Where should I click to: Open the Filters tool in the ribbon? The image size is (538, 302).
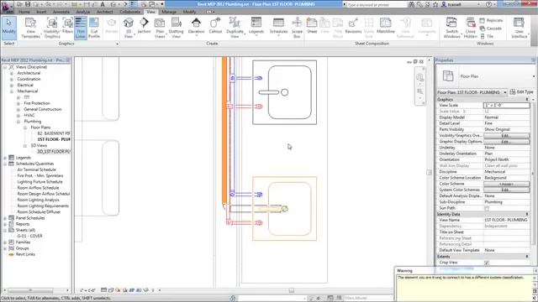[67, 27]
